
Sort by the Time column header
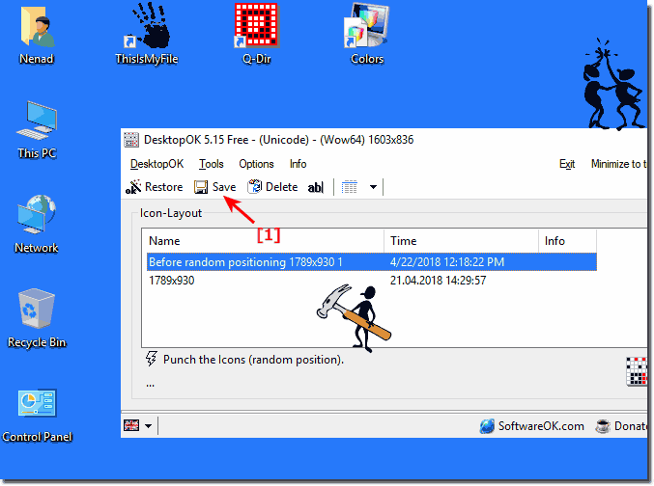(x=462, y=241)
